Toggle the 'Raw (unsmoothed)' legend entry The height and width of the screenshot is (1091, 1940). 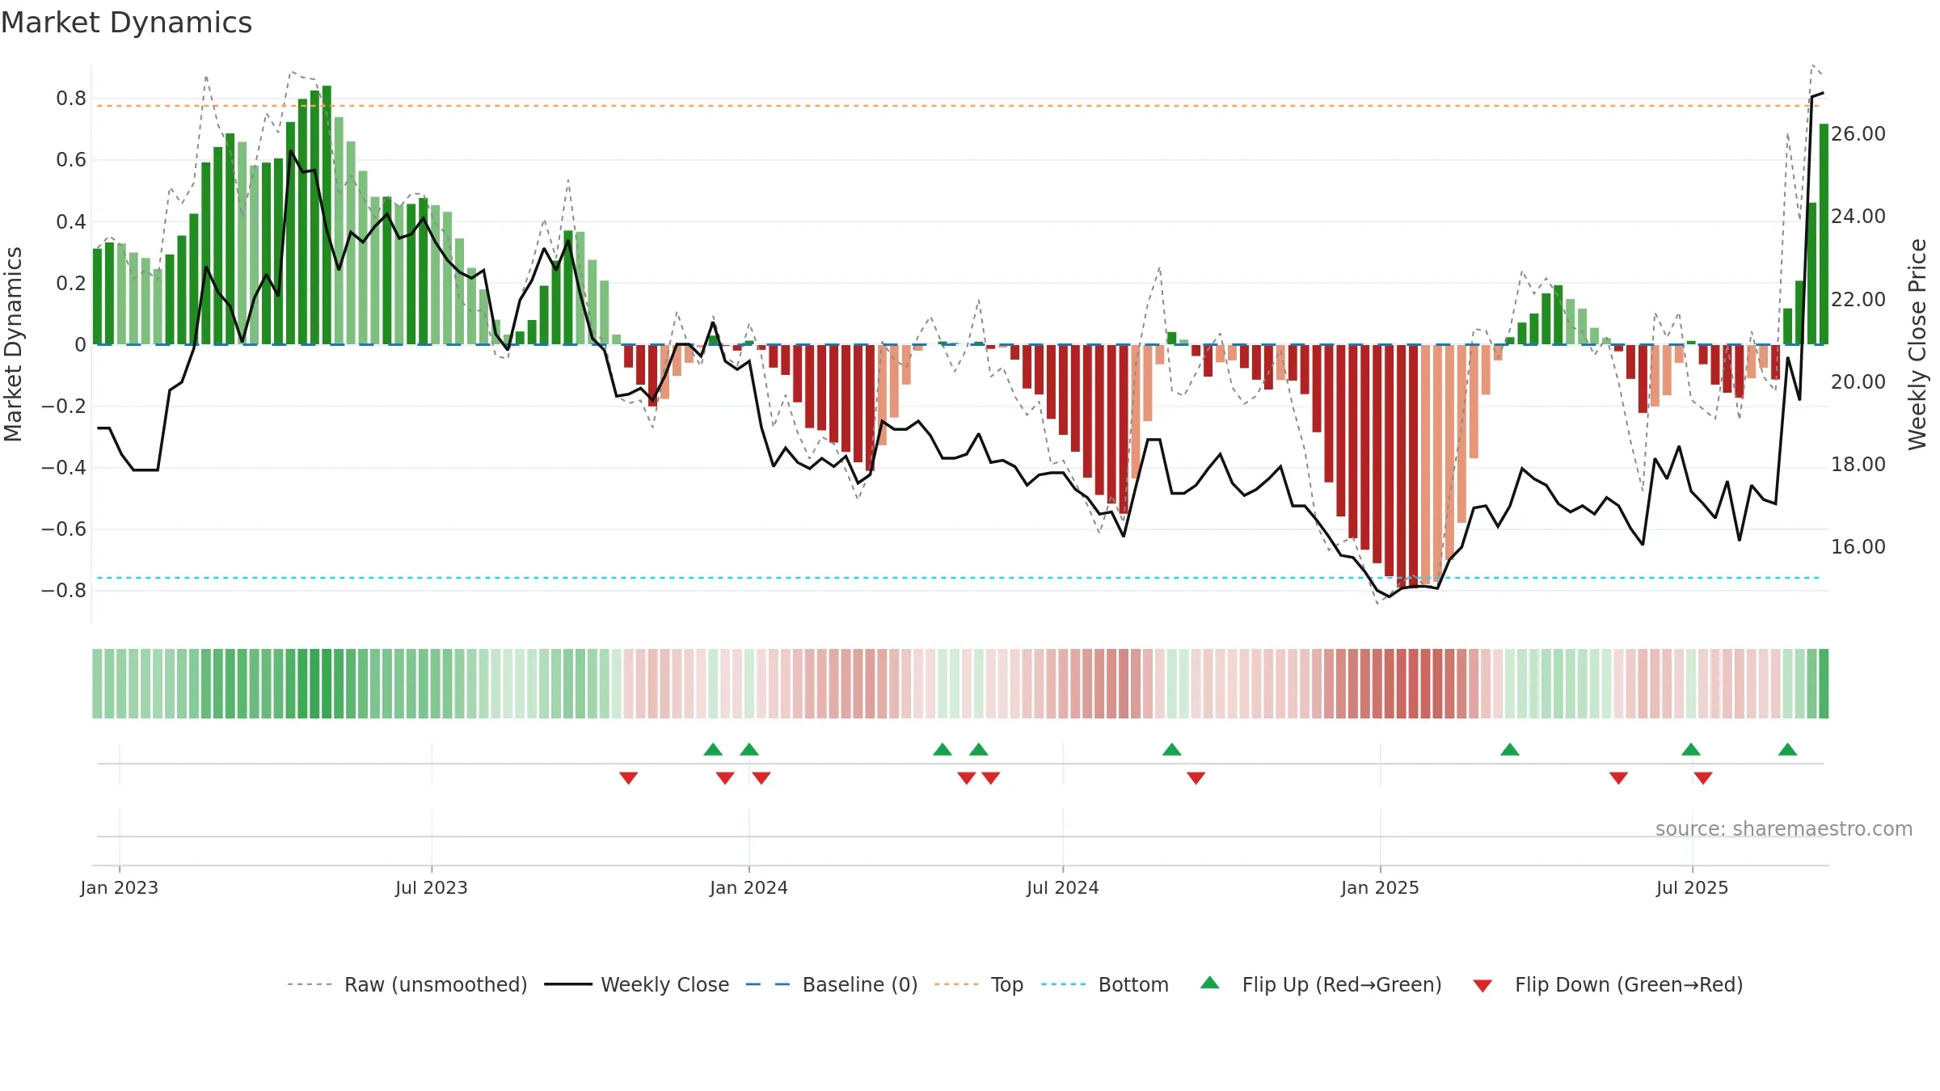tap(407, 984)
